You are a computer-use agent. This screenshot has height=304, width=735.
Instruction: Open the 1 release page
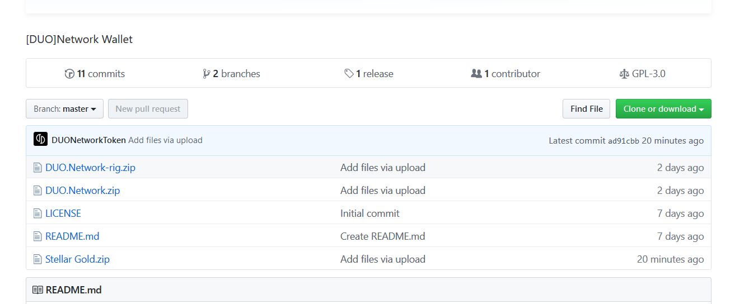point(369,73)
